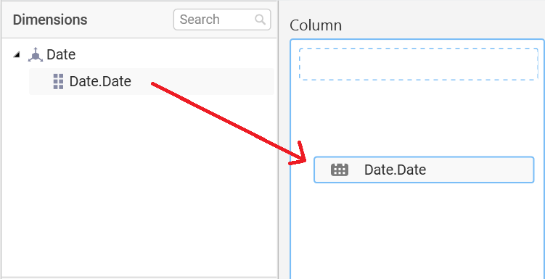Click empty space in Dimensions tree below Date.Date

click(139, 184)
